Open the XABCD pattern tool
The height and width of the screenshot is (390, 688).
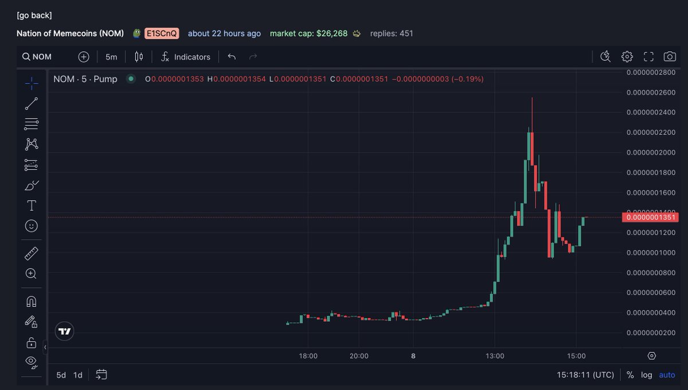click(32, 144)
